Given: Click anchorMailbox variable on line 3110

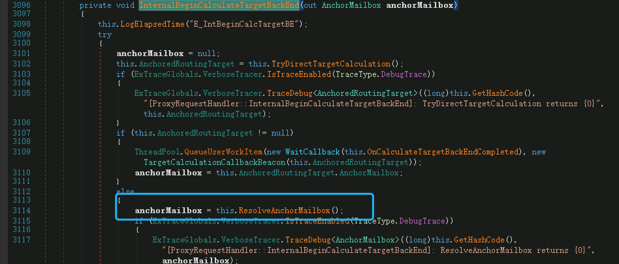Looking at the screenshot, I should click(168, 173).
